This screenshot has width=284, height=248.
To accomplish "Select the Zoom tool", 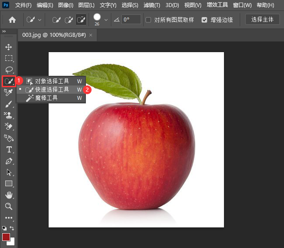I will point(8,206).
